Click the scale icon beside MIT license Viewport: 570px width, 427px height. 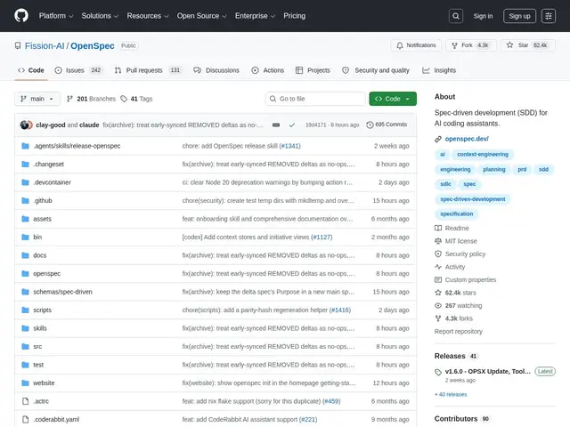pos(438,241)
